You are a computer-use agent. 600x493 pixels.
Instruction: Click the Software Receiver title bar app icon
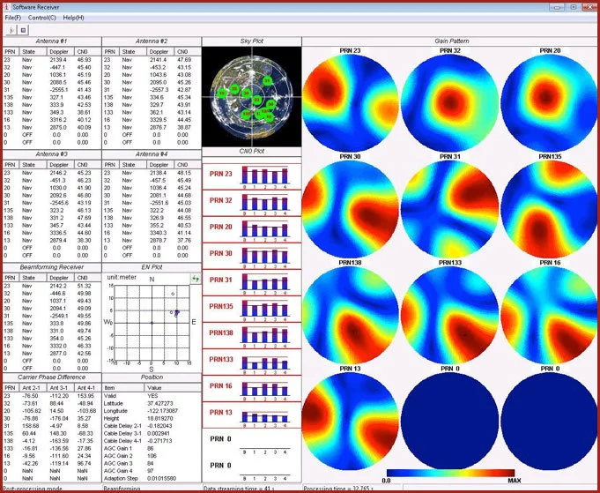click(6, 7)
